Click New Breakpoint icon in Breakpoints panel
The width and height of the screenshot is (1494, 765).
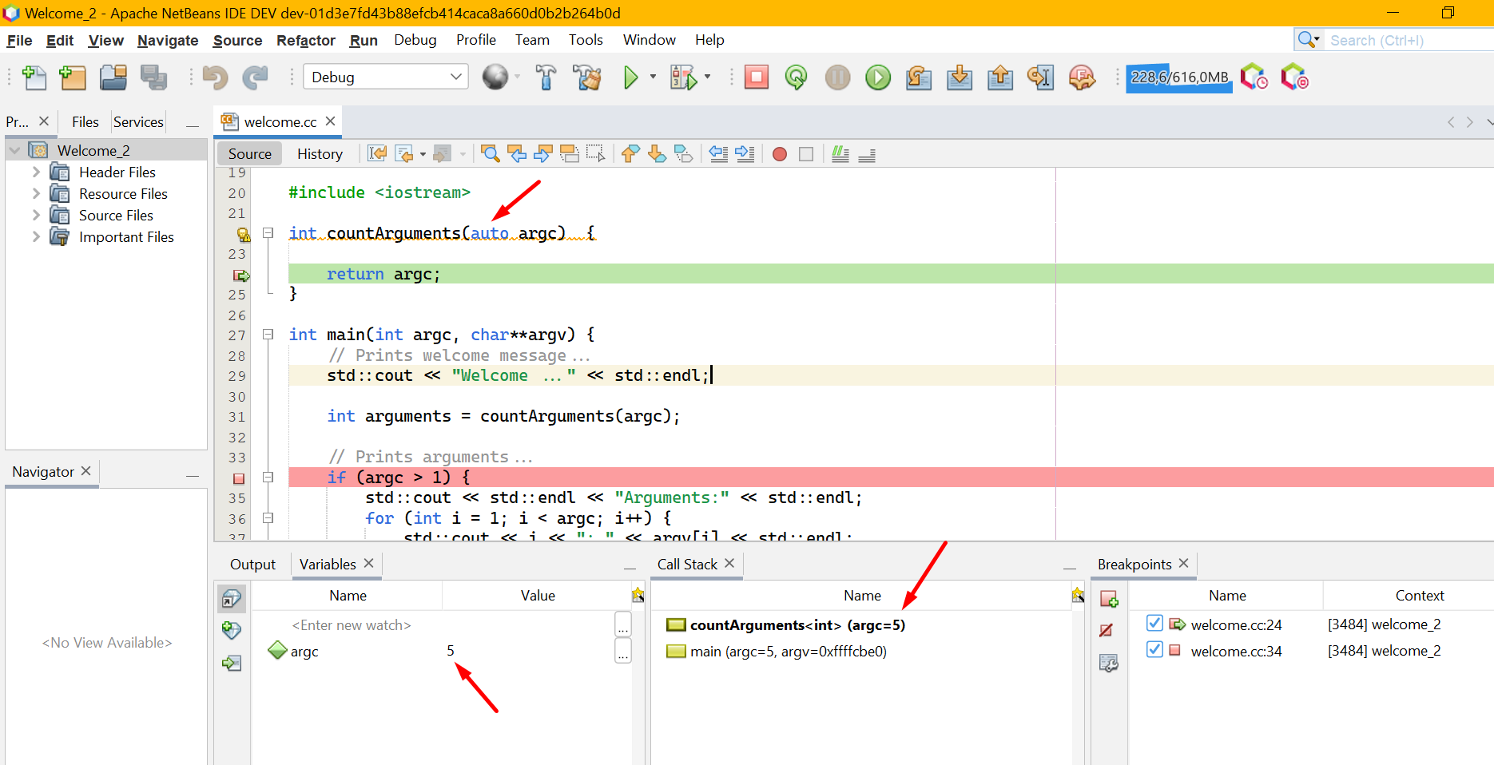[x=1109, y=599]
